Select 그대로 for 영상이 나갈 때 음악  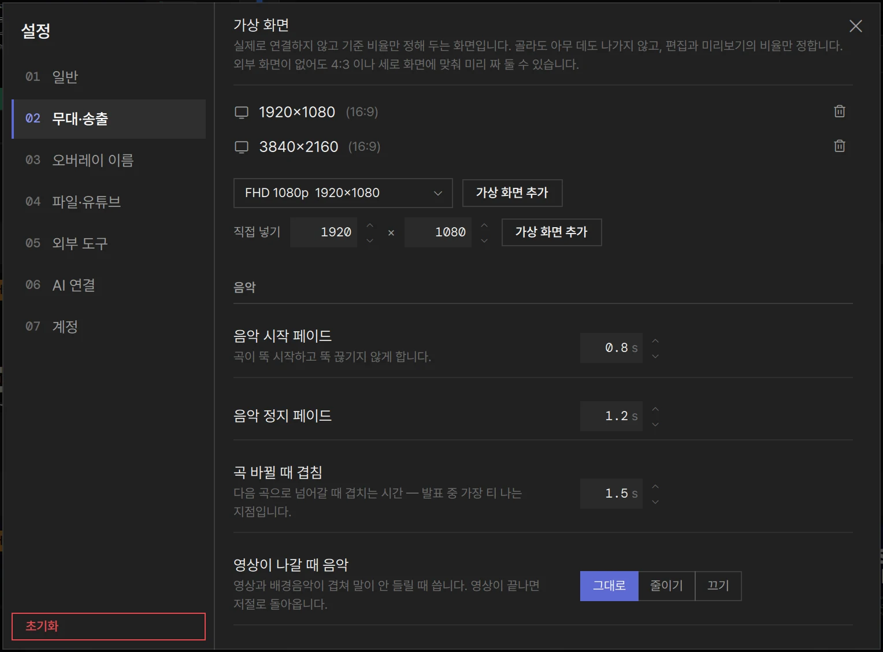[609, 586]
